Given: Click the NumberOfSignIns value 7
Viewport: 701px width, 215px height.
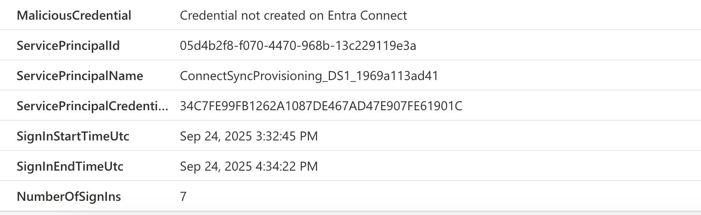Looking at the screenshot, I should 184,197.
